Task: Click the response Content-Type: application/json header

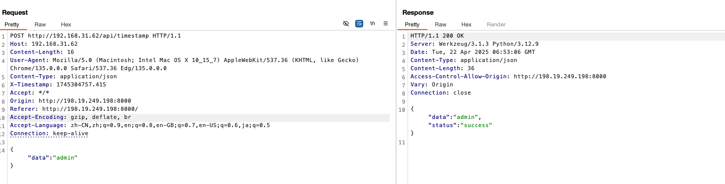Action: pos(464,60)
